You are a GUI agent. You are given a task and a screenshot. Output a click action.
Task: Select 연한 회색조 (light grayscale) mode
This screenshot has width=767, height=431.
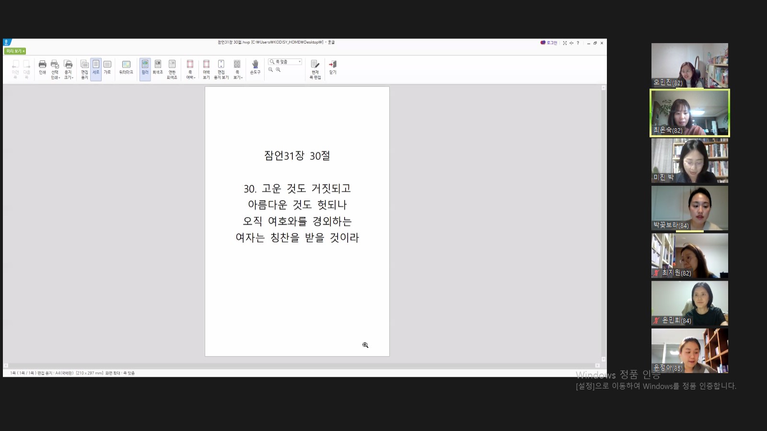(172, 70)
